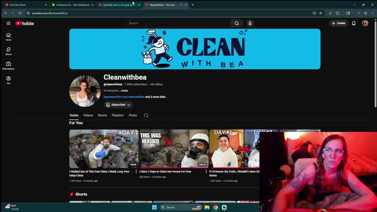This screenshot has height=212, width=377.
Task: Click the Create button
Action: pyautogui.click(x=338, y=23)
